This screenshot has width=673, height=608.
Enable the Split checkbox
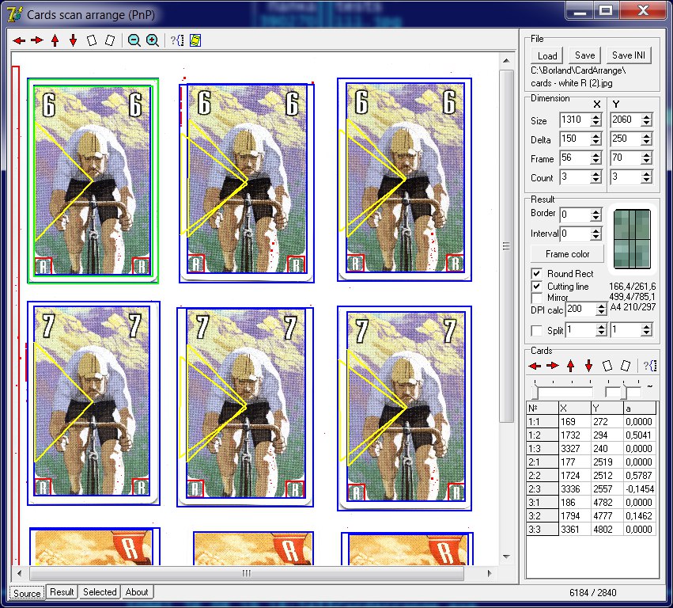click(536, 330)
